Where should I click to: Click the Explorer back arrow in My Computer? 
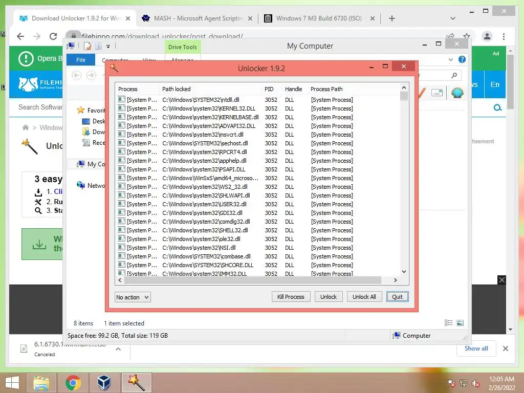pyautogui.click(x=77, y=75)
